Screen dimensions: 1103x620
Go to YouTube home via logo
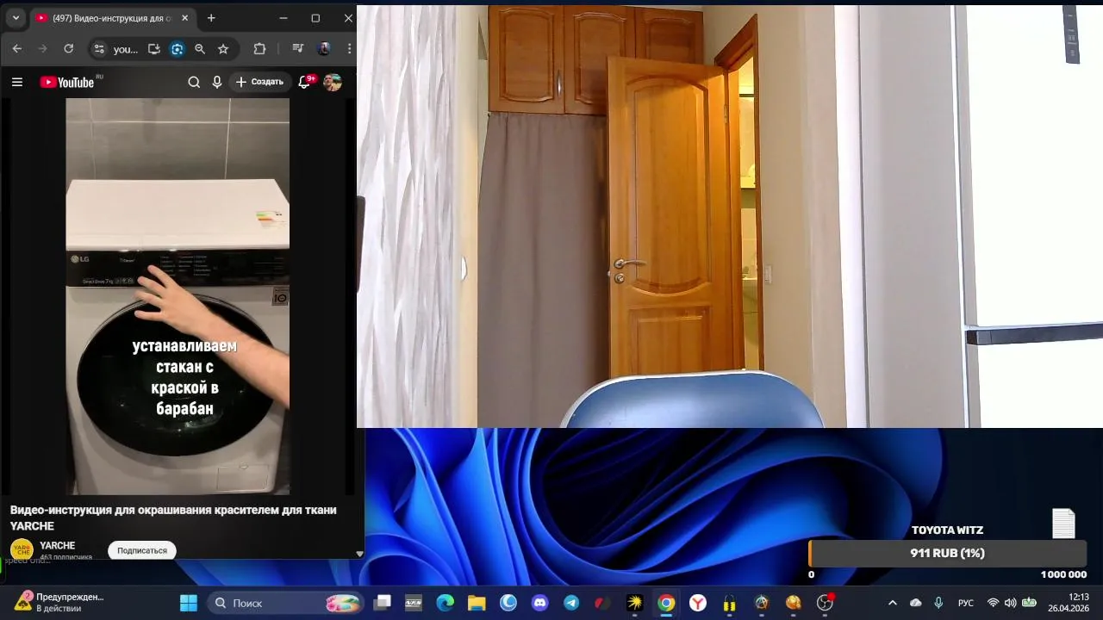pos(67,82)
